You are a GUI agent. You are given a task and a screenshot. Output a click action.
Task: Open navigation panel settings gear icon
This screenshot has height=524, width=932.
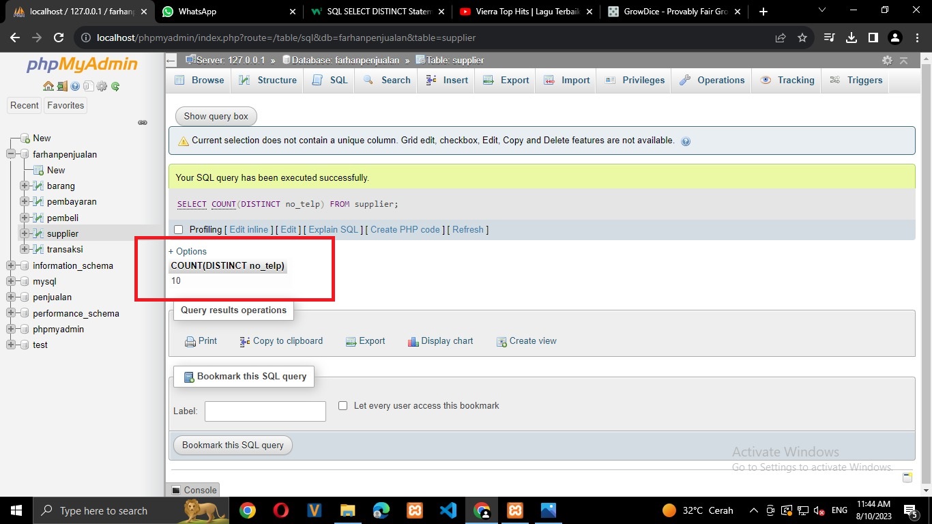coord(102,86)
